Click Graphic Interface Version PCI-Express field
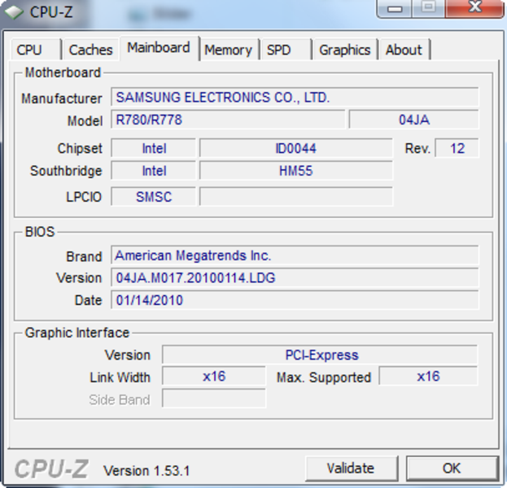The width and height of the screenshot is (507, 488). pos(320,355)
